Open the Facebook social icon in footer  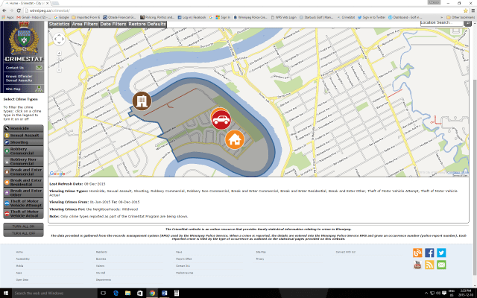click(x=429, y=253)
